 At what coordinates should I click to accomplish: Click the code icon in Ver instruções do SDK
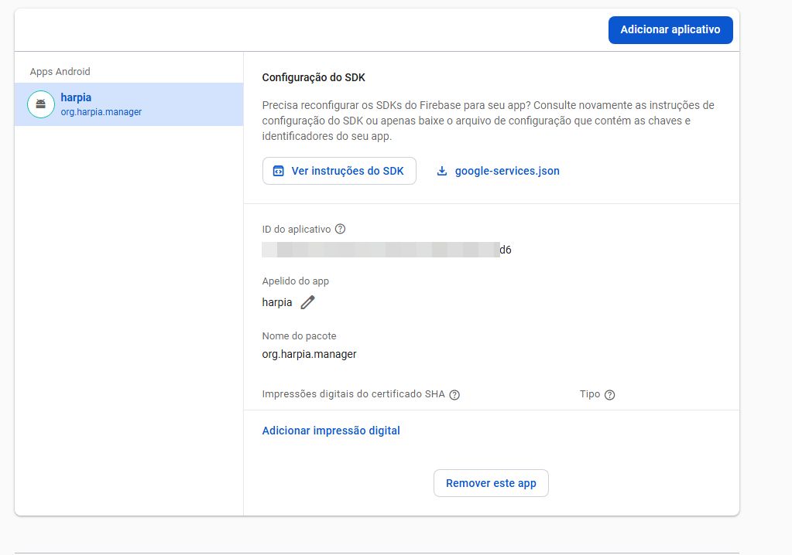coord(278,172)
